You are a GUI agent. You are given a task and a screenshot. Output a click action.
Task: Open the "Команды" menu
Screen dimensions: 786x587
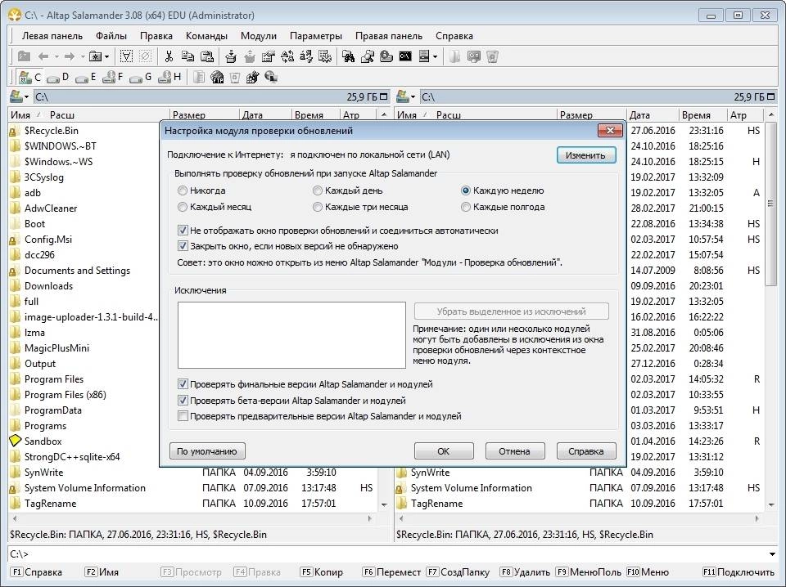(x=206, y=36)
